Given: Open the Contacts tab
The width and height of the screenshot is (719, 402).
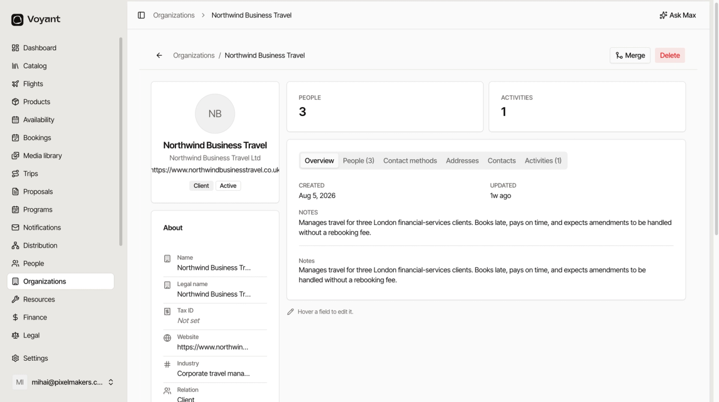Looking at the screenshot, I should tap(502, 160).
